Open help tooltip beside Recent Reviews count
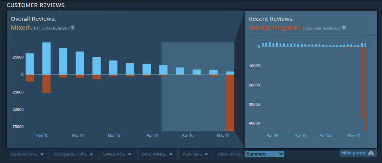Screen dimensions: 382x163 (343, 27)
